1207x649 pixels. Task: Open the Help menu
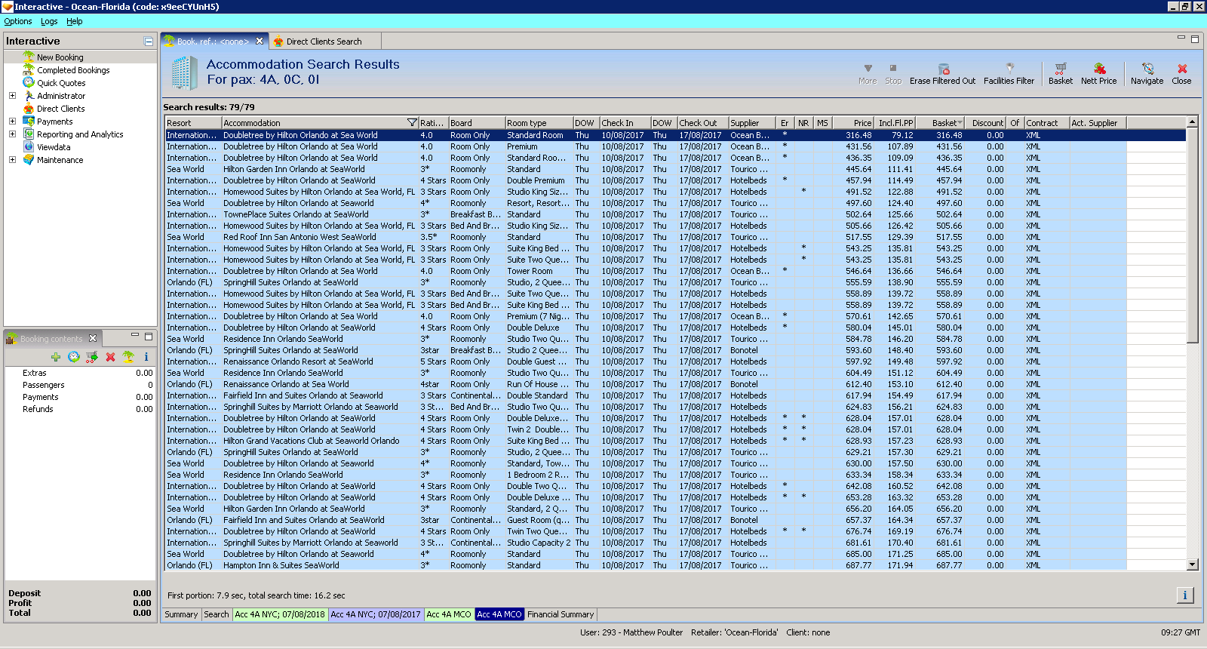pyautogui.click(x=74, y=21)
